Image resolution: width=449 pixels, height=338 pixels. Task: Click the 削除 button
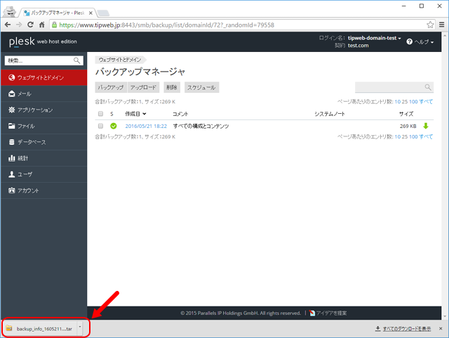(172, 88)
